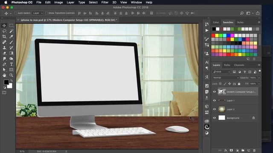Expand status bar info arrow
Screen dimensions: 273x153
click(x=66, y=151)
